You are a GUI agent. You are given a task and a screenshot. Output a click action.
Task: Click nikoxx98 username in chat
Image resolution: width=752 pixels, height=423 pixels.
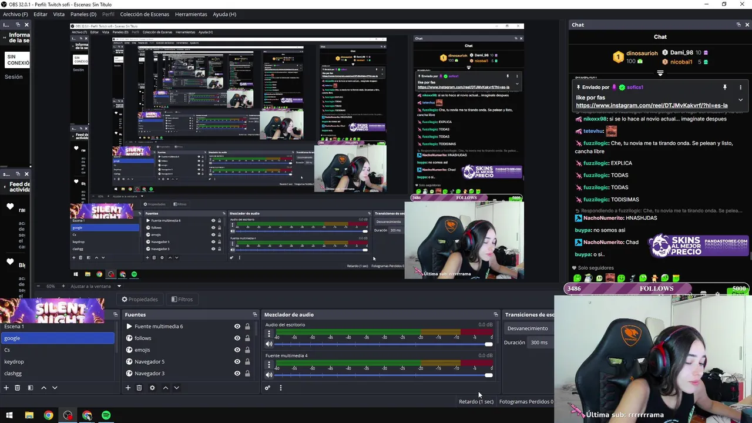[595, 119]
